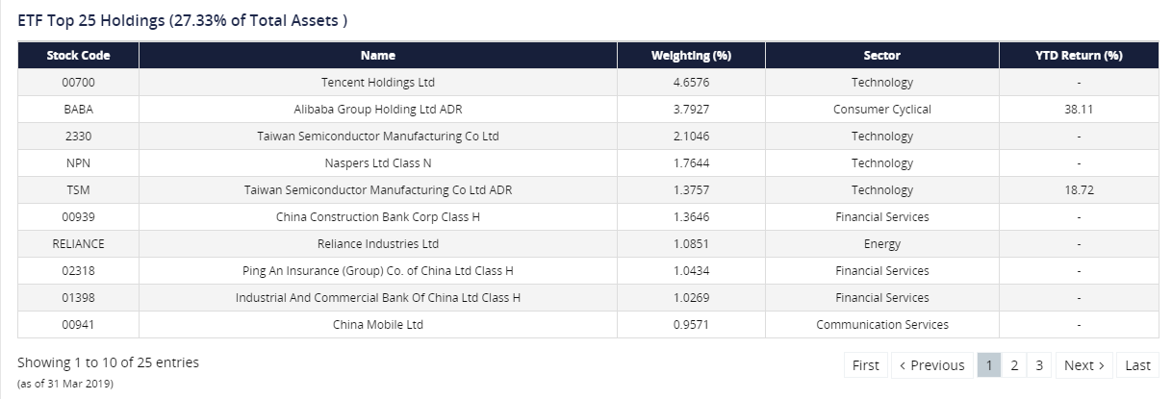The height and width of the screenshot is (399, 1172).
Task: Select stock code 2330
Action: (78, 137)
